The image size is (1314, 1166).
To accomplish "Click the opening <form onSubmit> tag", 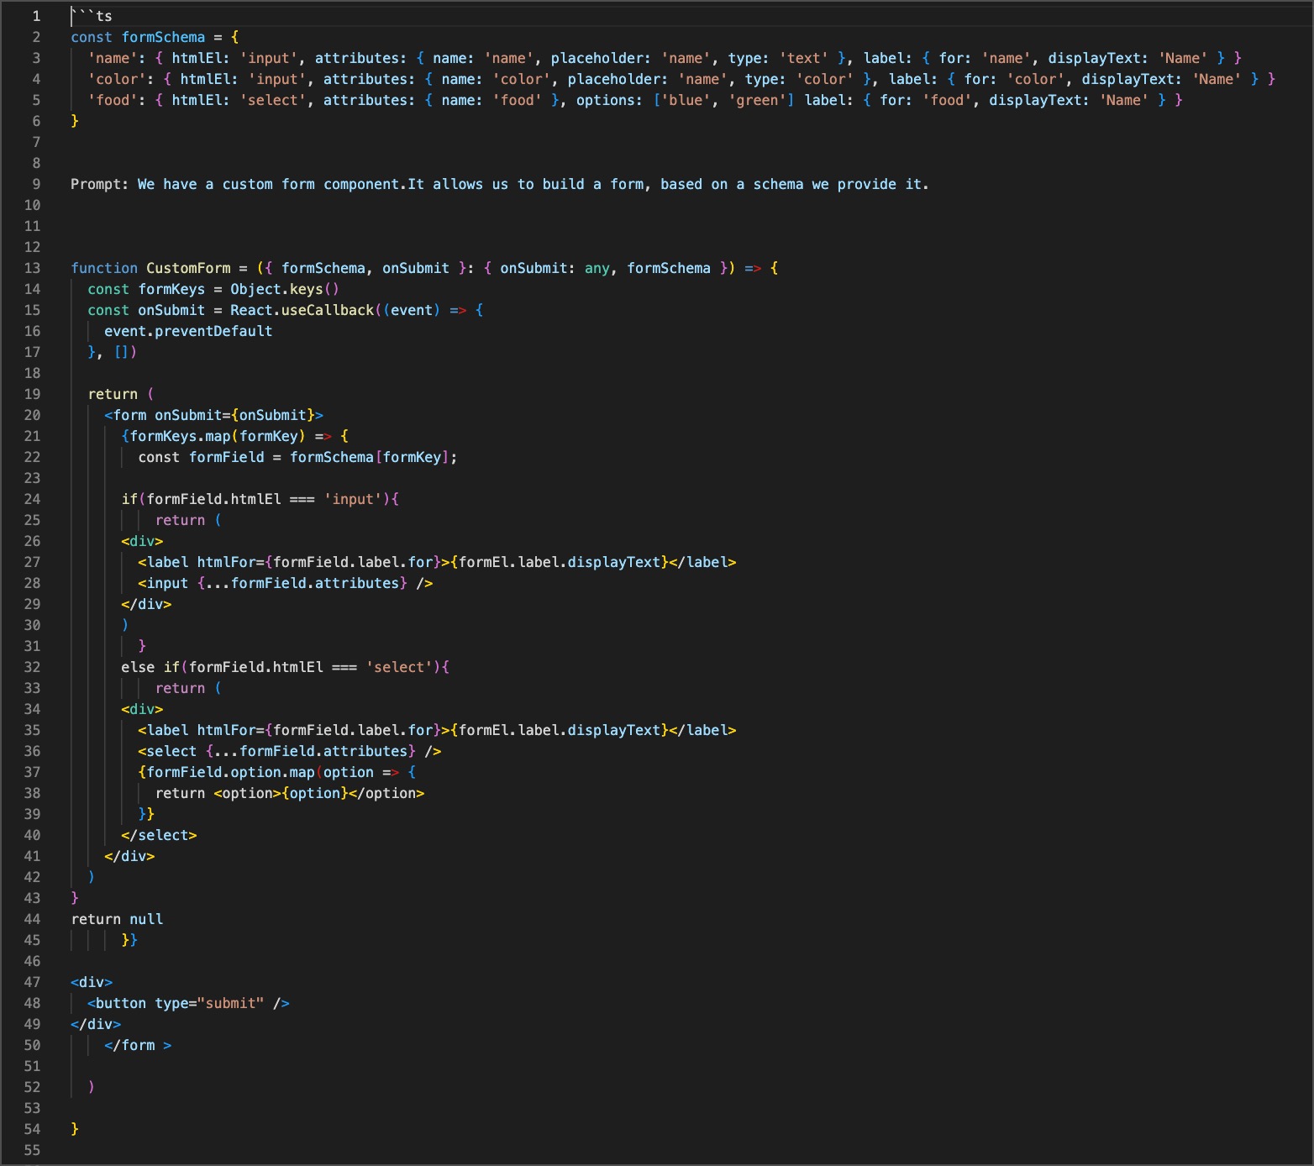I will point(213,415).
